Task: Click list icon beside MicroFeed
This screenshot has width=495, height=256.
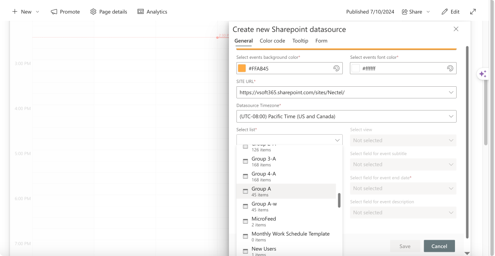Action: pyautogui.click(x=245, y=221)
